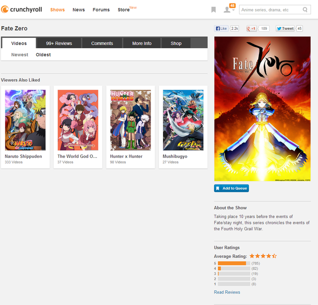
Task: Switch to the 99+ Reviews tab
Action: 59,43
